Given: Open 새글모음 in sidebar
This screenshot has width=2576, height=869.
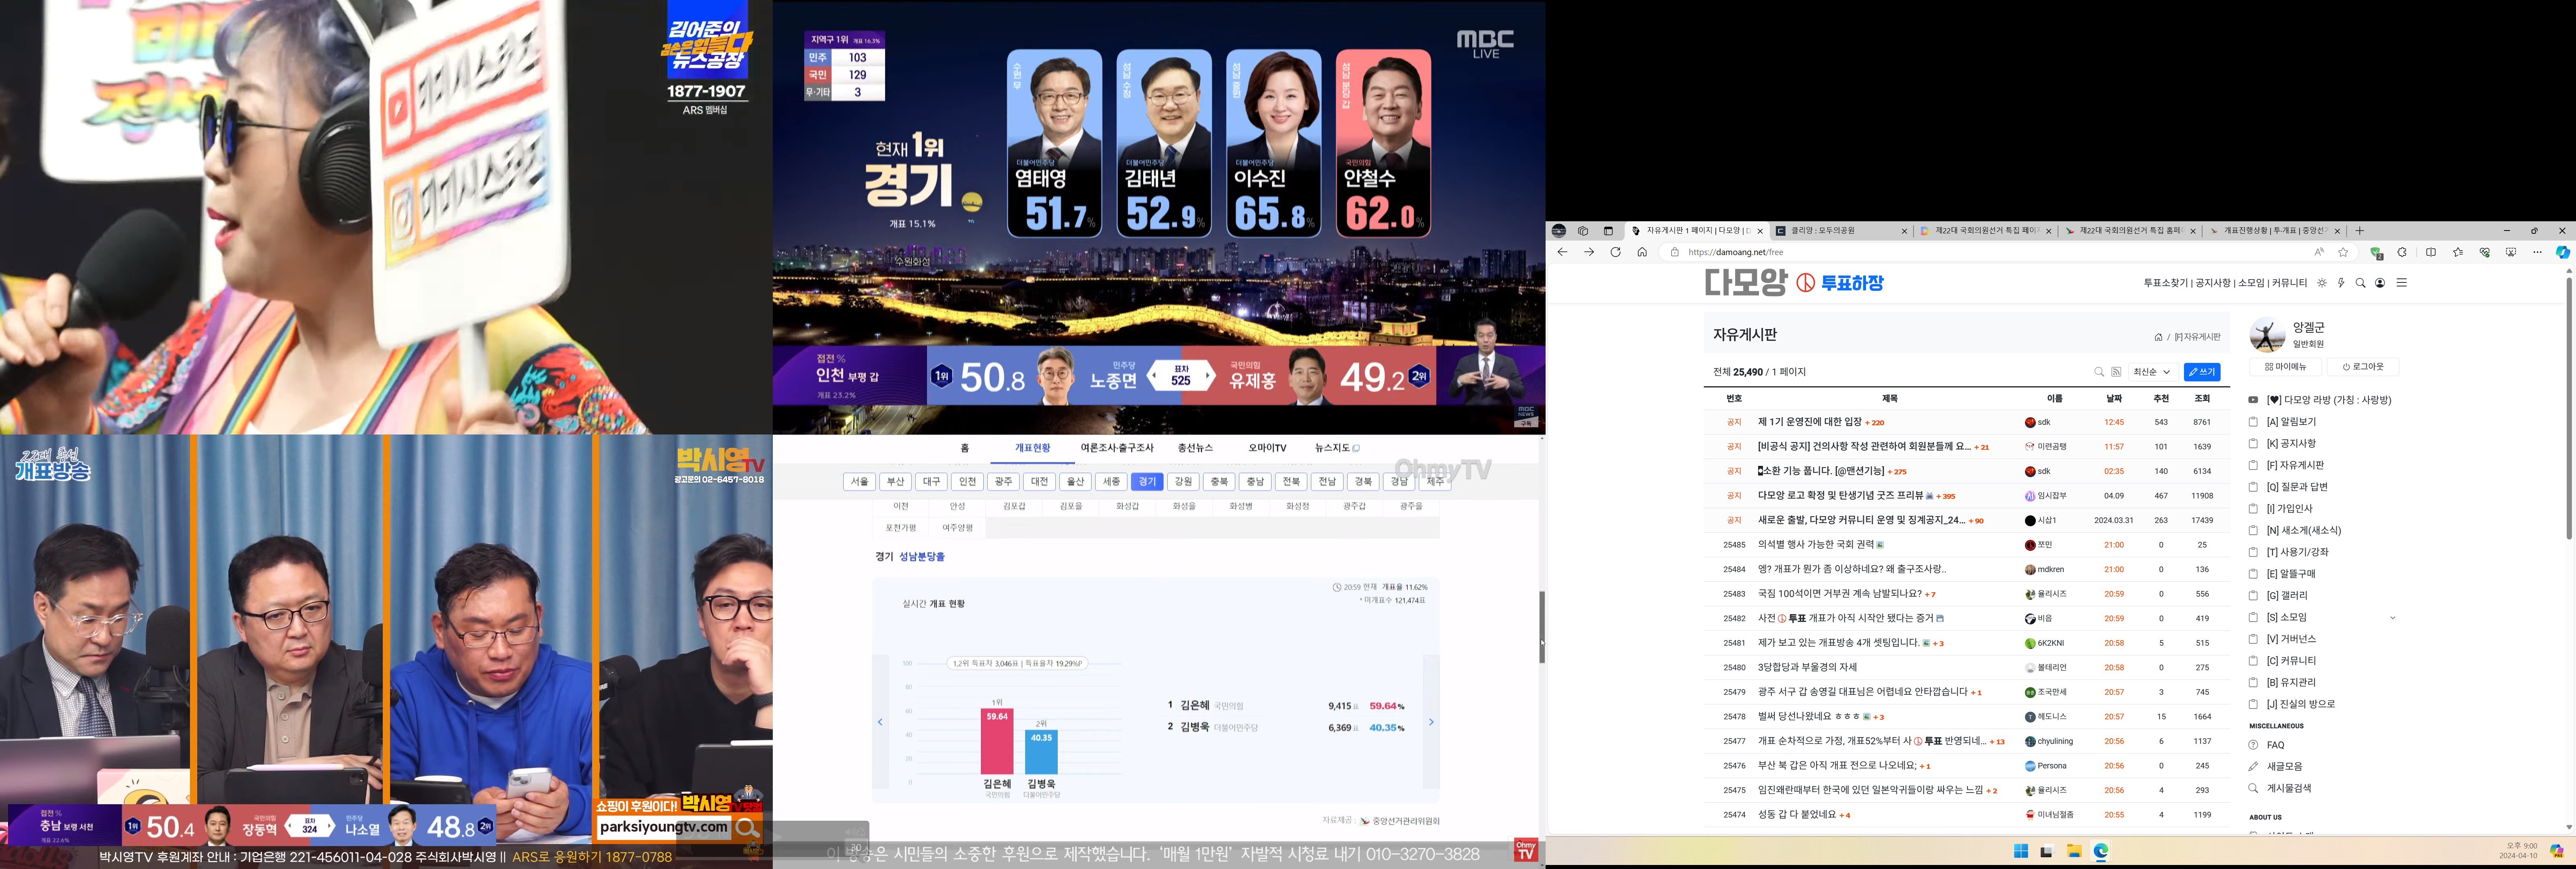Looking at the screenshot, I should point(2284,766).
